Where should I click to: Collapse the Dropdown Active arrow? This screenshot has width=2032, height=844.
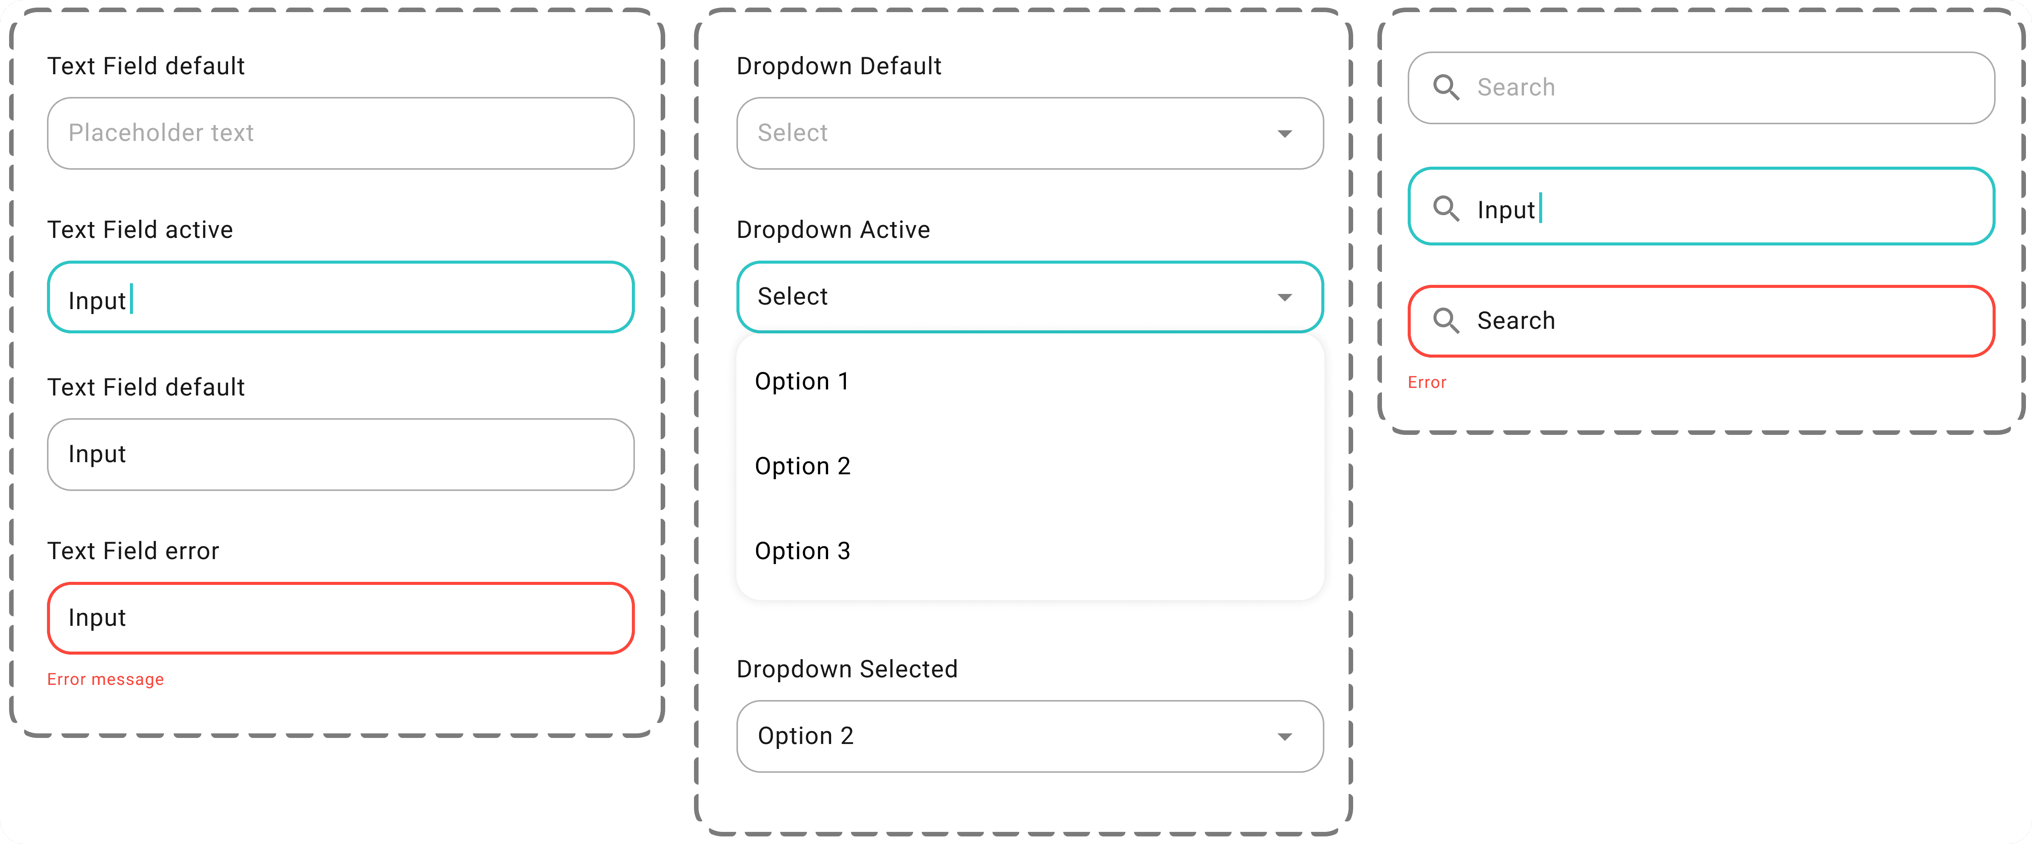1285,297
